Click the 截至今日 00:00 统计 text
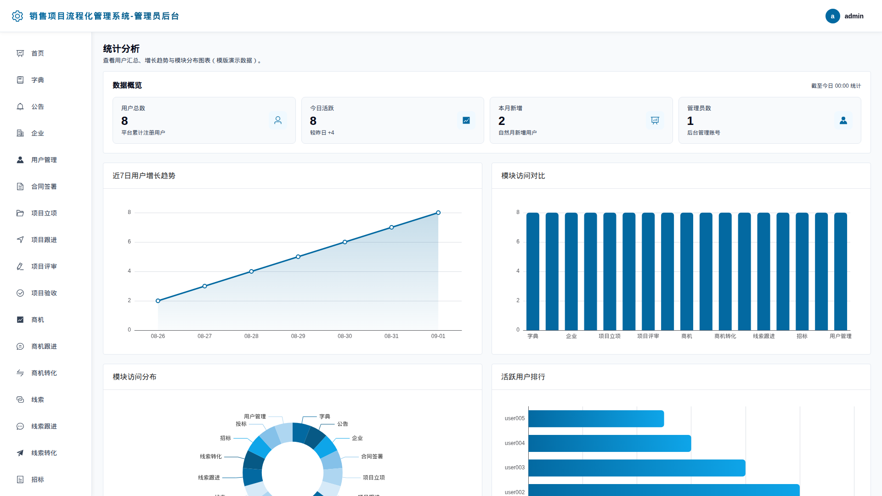The height and width of the screenshot is (496, 882). (836, 86)
